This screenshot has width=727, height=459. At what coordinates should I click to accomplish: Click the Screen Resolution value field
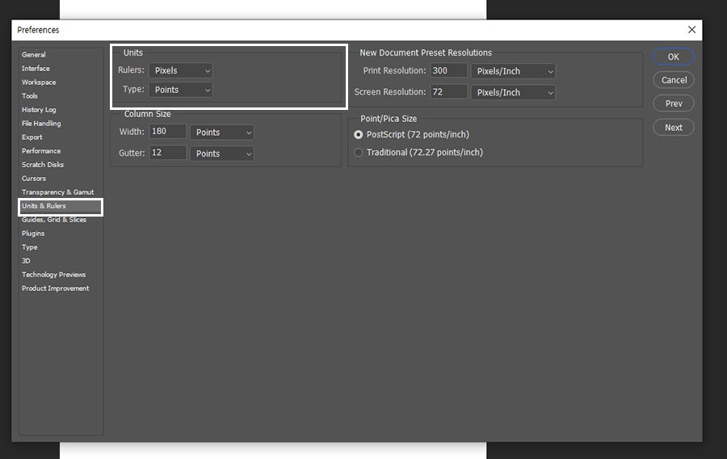[449, 92]
